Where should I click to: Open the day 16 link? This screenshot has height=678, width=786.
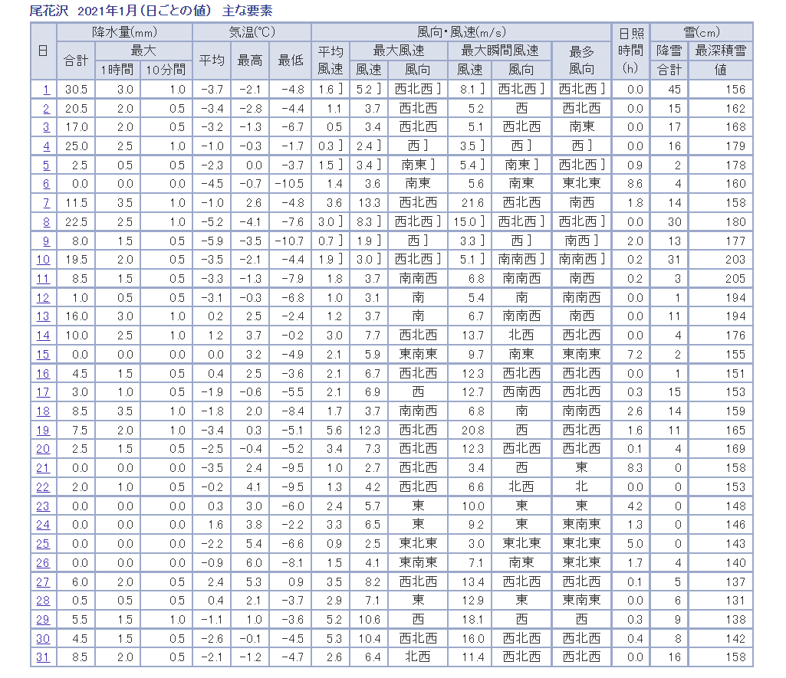[43, 374]
